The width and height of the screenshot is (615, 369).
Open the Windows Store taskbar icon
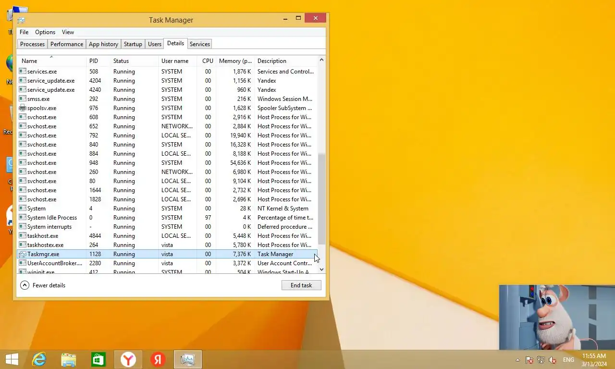click(98, 359)
